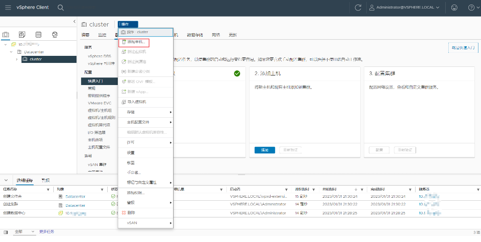Collapse the vCenter server tree node
The image size is (481, 242).
click(x=6, y=44)
